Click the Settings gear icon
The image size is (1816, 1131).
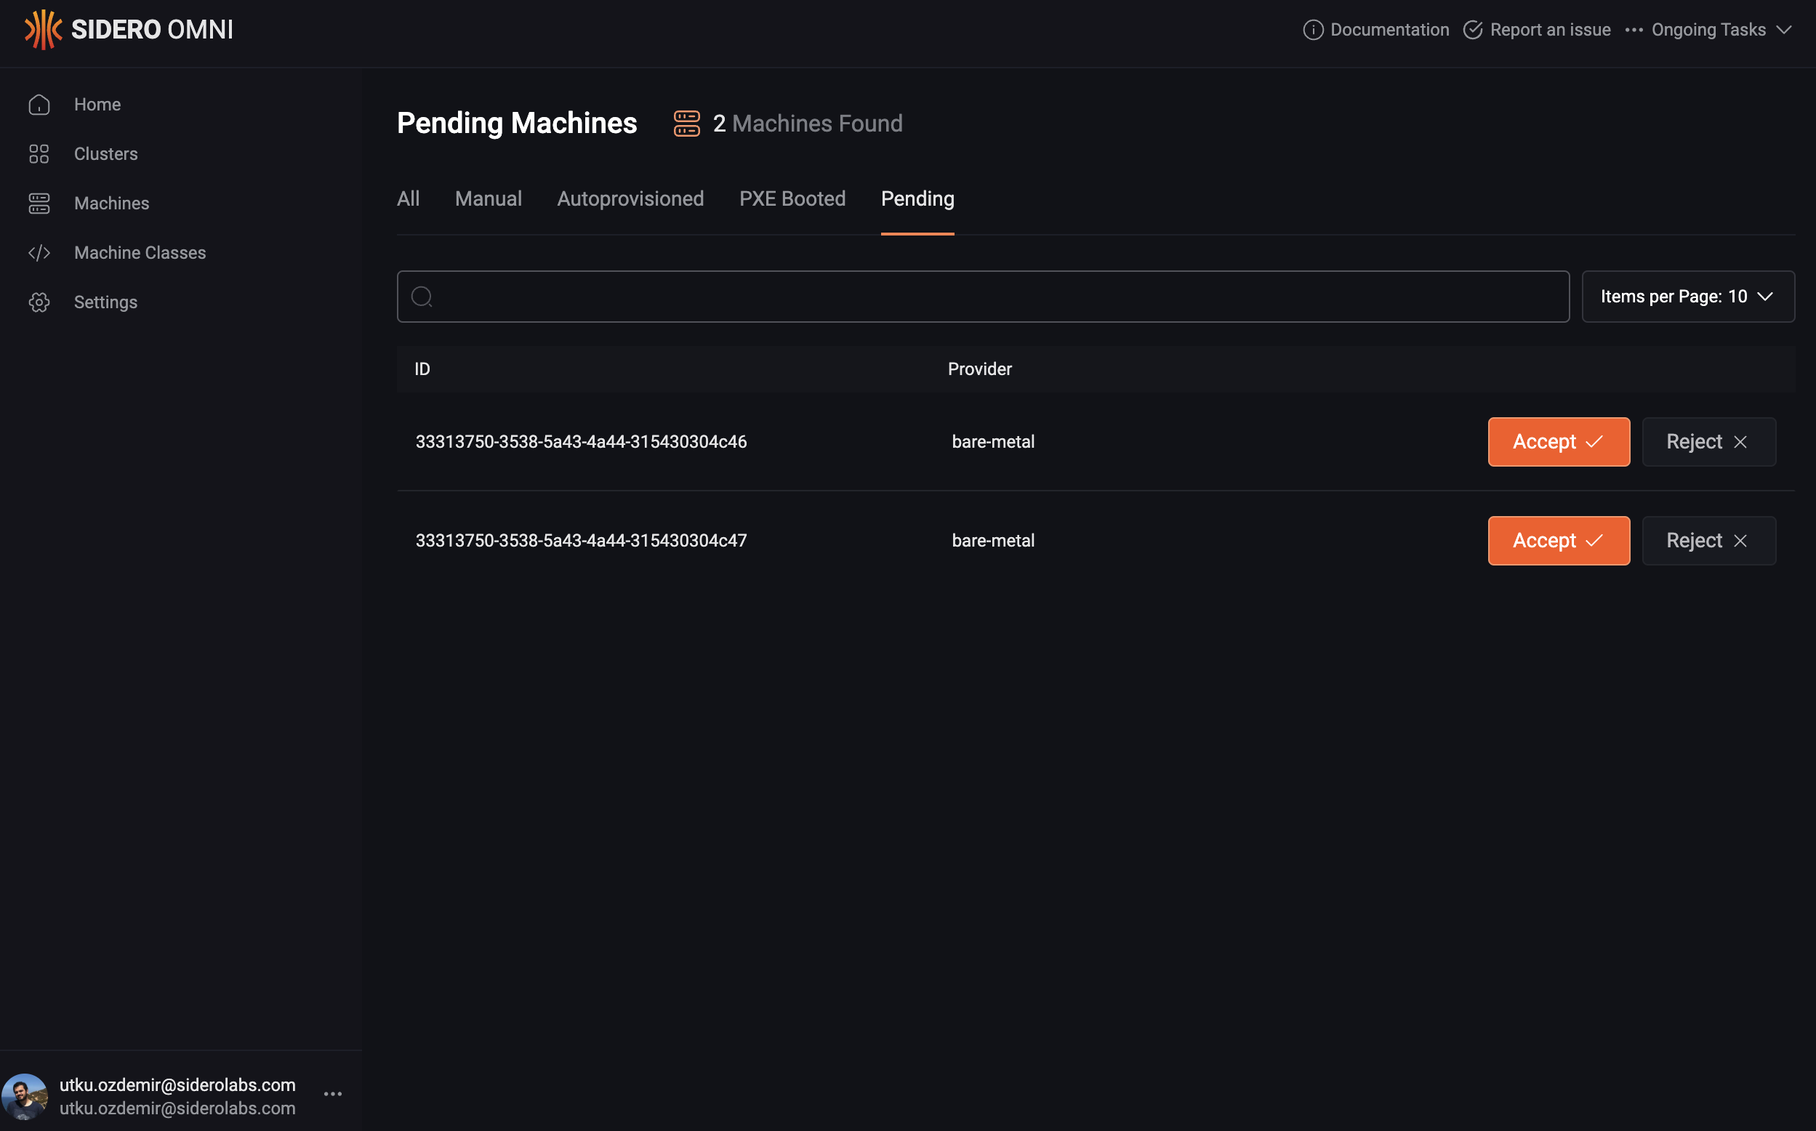(x=39, y=302)
